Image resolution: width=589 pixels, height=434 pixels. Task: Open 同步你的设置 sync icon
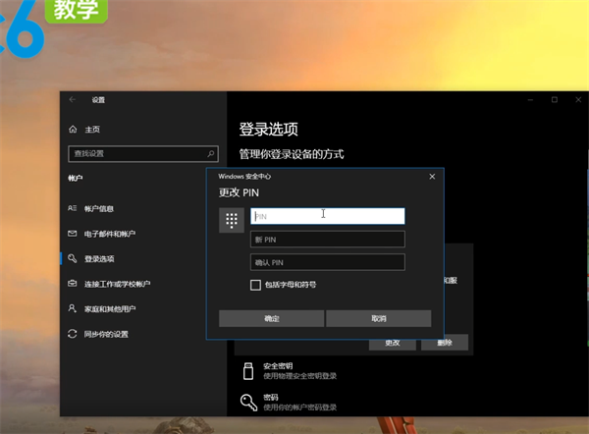pyautogui.click(x=73, y=334)
